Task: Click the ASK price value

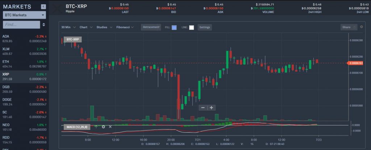Action: pos(213,8)
